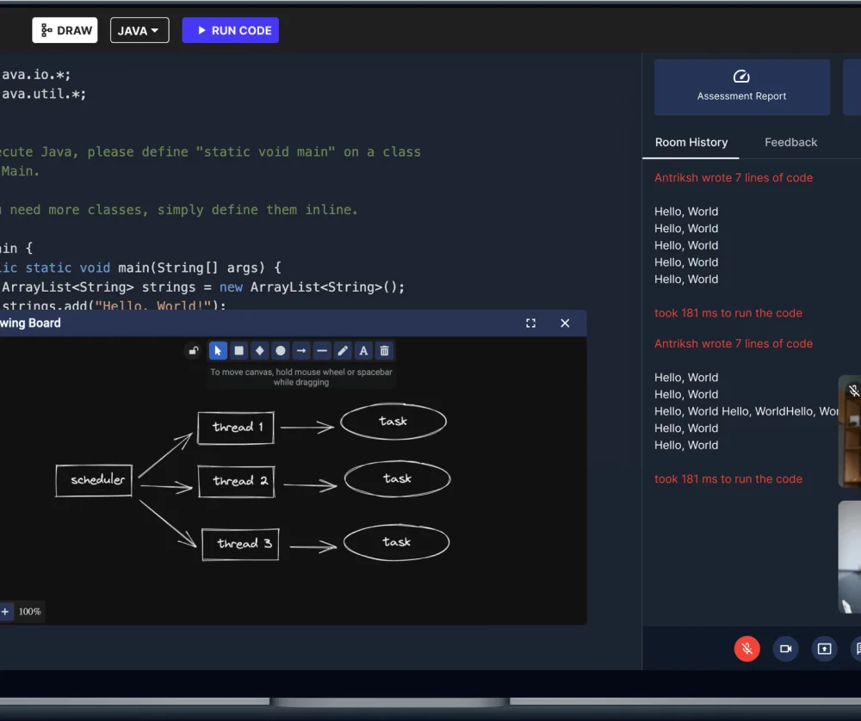Expand the Drawing Board to fullscreen
This screenshot has height=721, width=861.
[x=530, y=323]
